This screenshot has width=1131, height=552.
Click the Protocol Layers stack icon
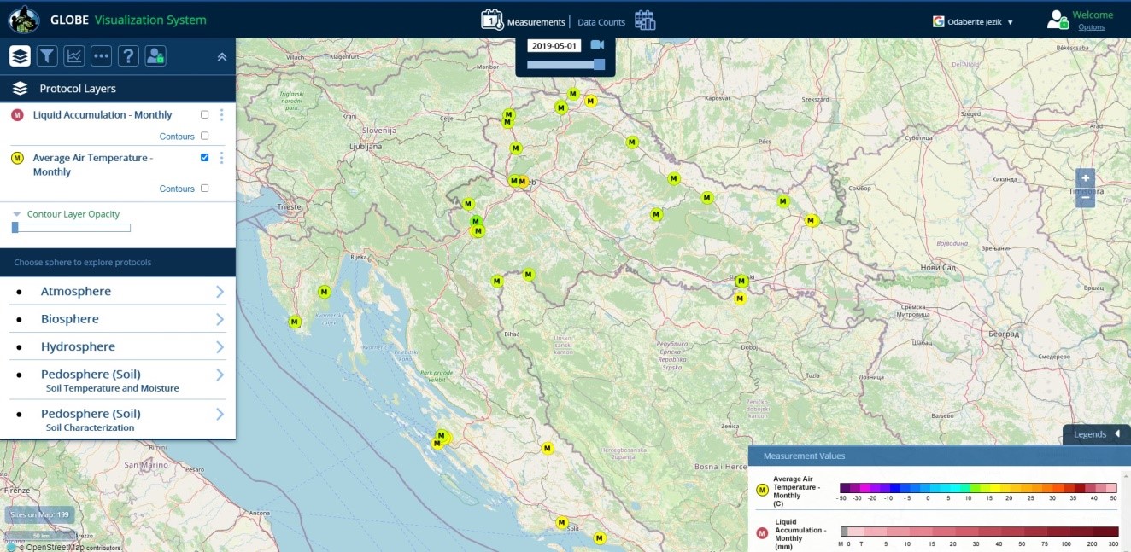[x=21, y=56]
